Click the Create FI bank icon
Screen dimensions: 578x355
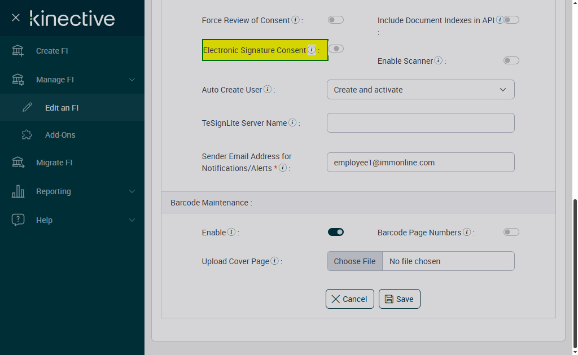click(x=17, y=51)
